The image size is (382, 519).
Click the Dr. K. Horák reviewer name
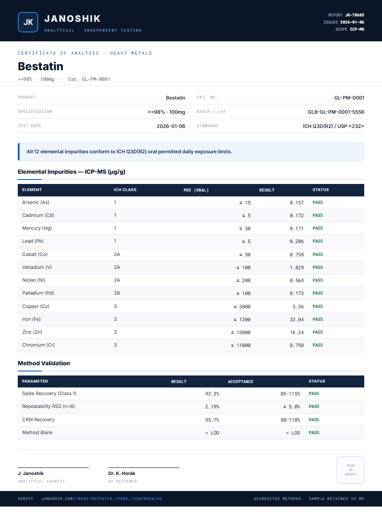(122, 473)
